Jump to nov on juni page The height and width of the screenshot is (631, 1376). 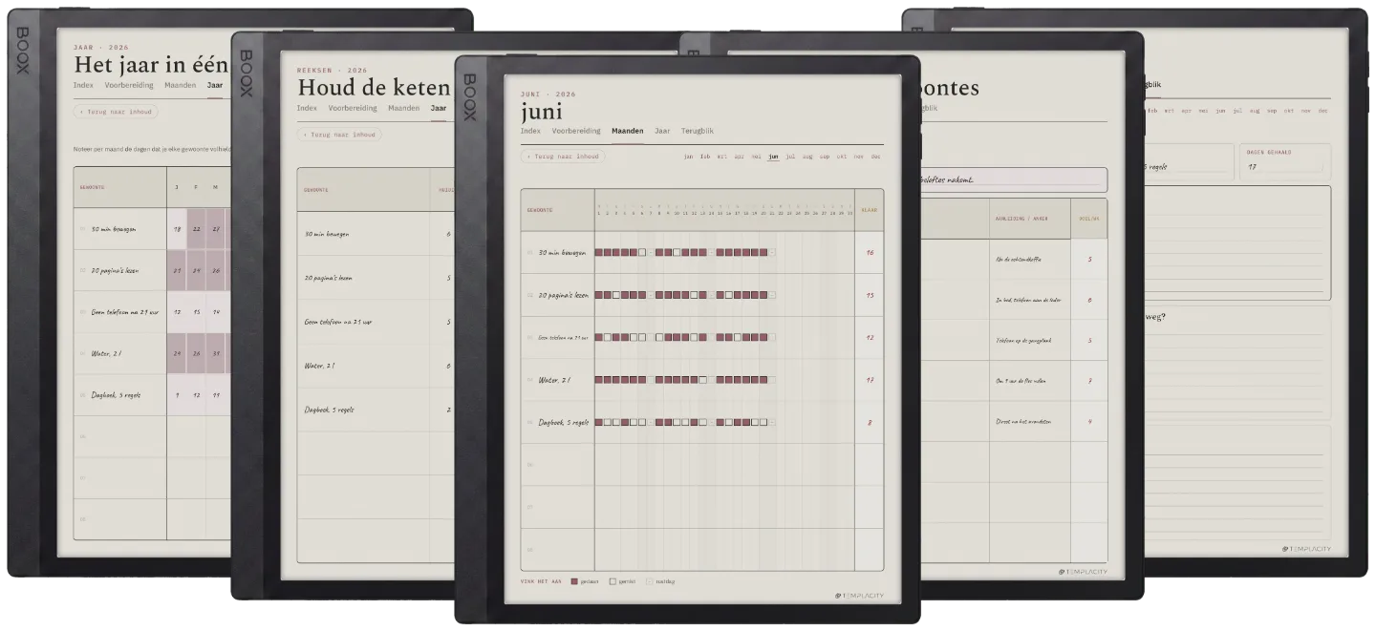pos(859,156)
